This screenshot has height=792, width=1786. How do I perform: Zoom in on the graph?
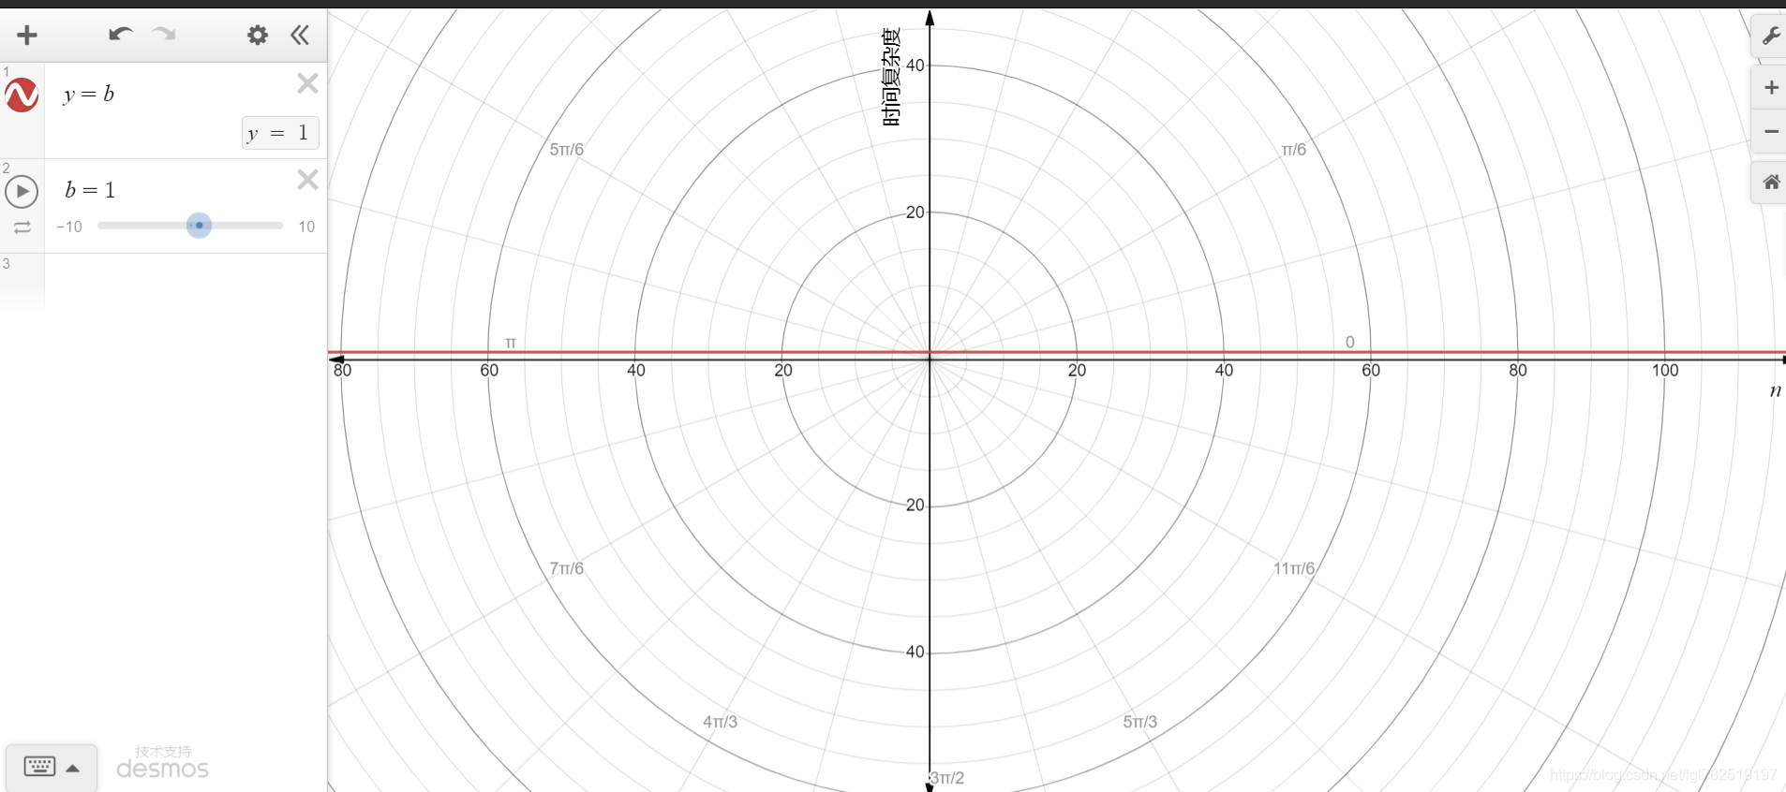coord(1770,87)
